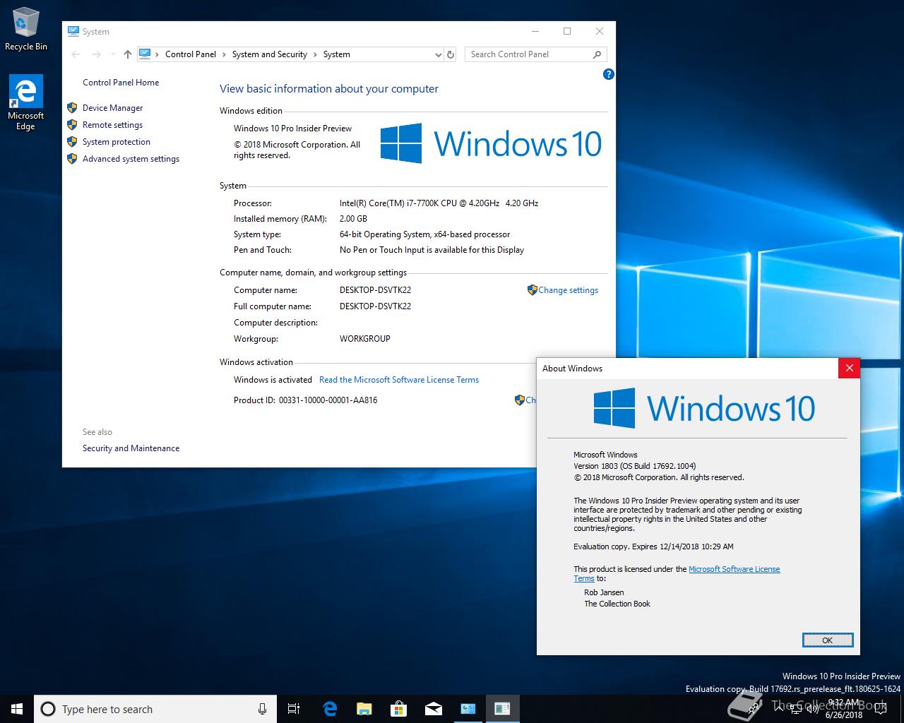Viewport: 904px width, 723px height.
Task: Open the Mail app on the taskbar
Action: coord(433,709)
